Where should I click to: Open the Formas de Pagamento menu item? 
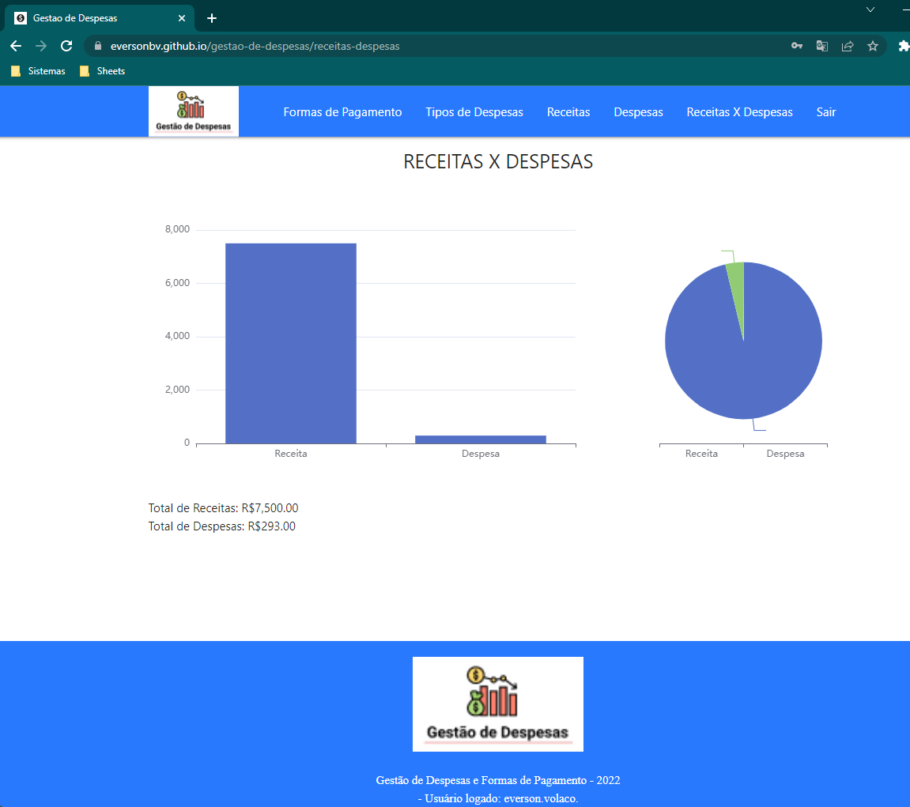click(x=342, y=111)
